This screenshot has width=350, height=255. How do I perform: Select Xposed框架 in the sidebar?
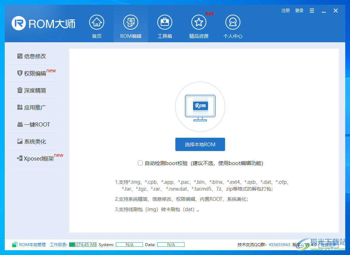35,159
